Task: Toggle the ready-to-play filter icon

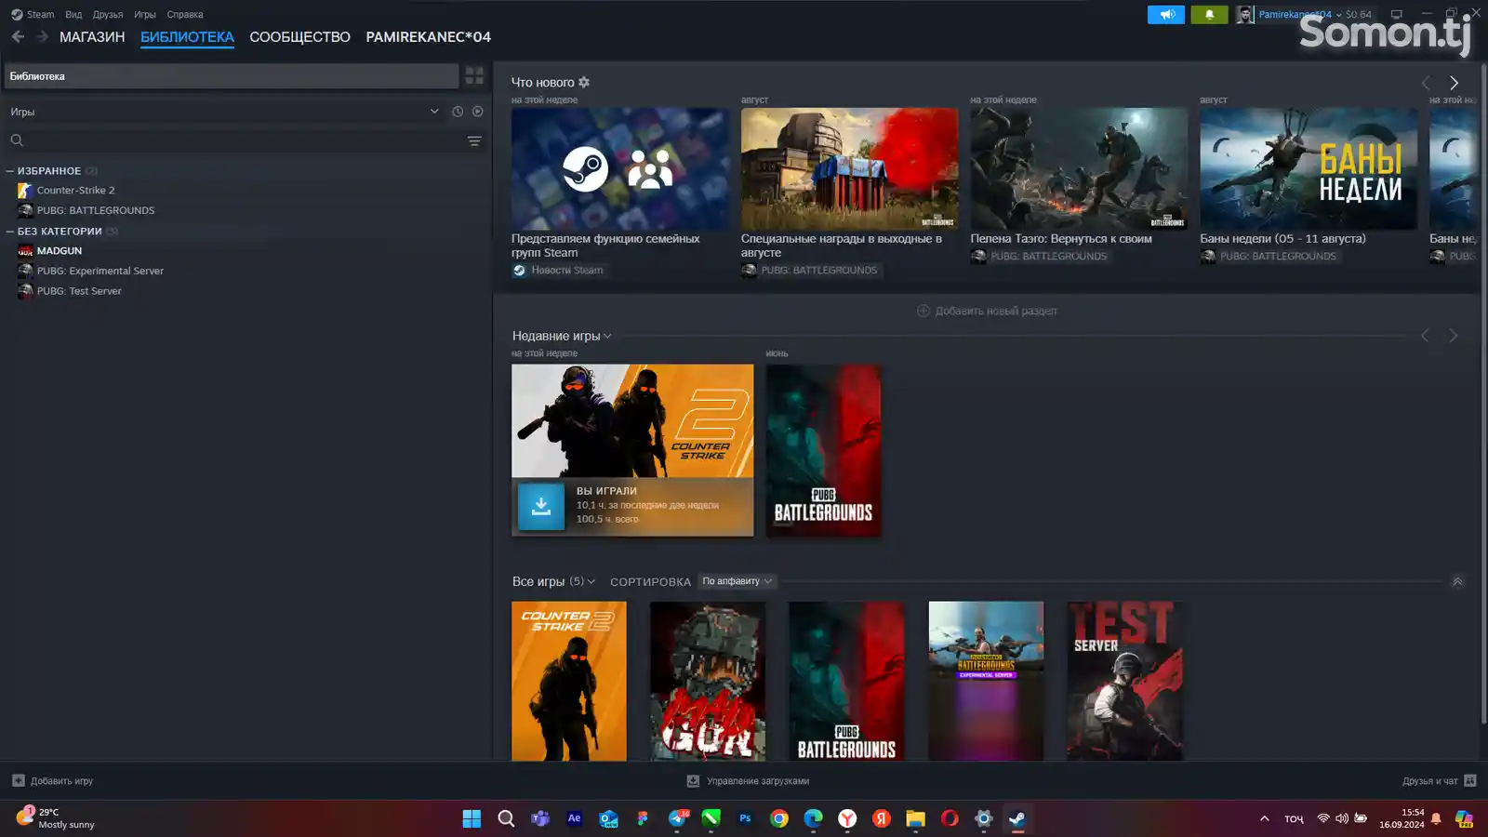Action: pos(478,112)
